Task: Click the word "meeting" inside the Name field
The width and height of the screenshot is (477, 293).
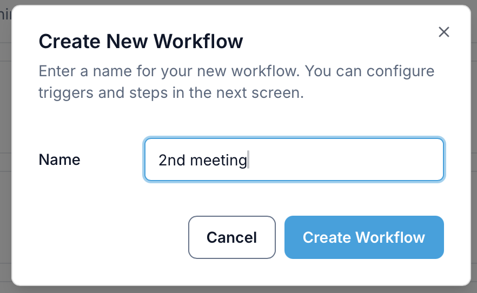Action: pyautogui.click(x=218, y=160)
